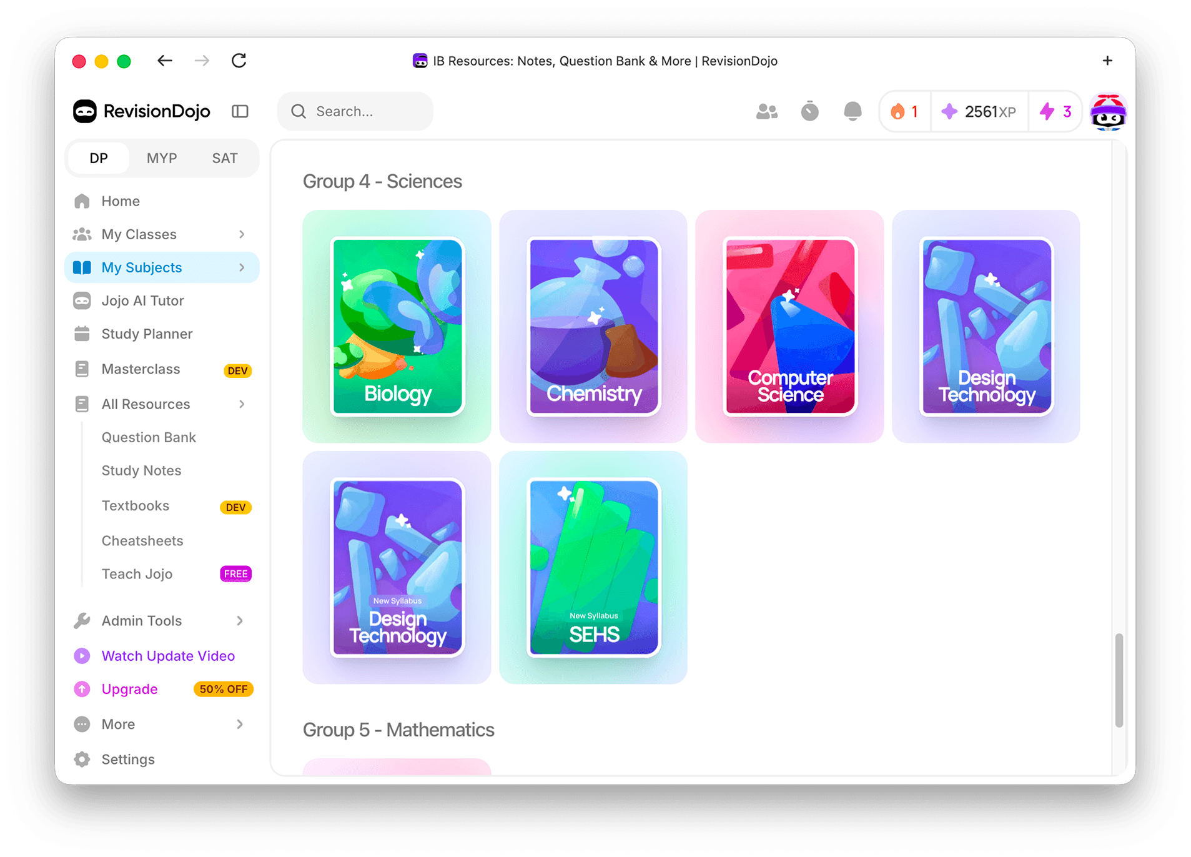Click the Settings gear icon

82,760
